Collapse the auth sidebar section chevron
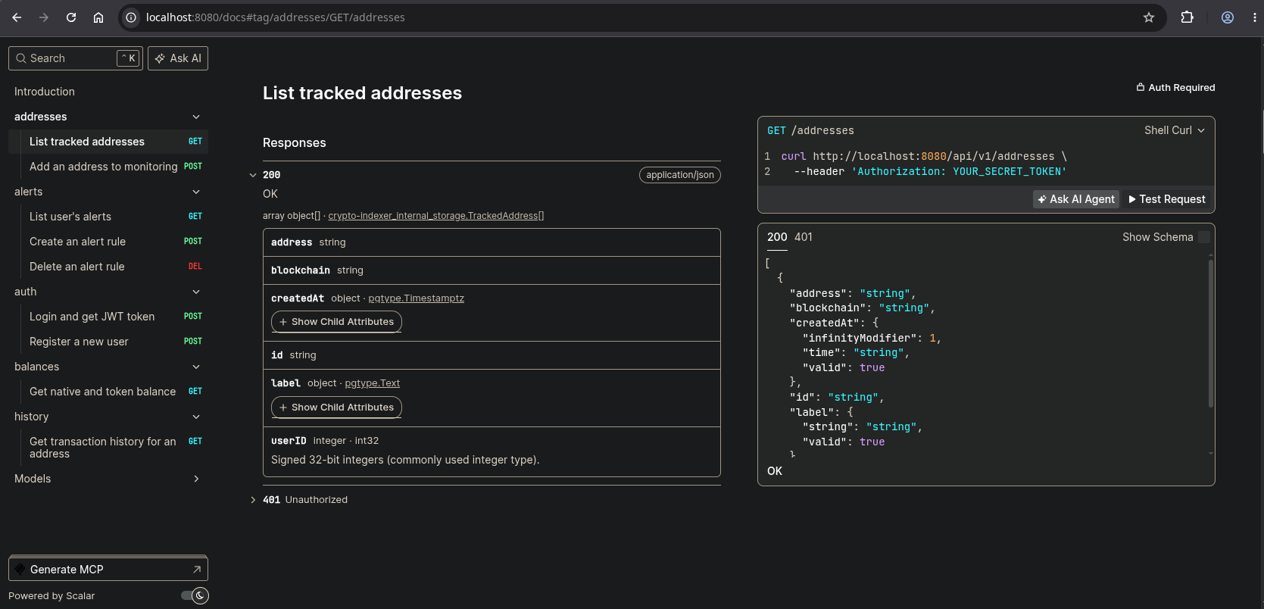Viewport: 1264px width, 609px height. [196, 292]
